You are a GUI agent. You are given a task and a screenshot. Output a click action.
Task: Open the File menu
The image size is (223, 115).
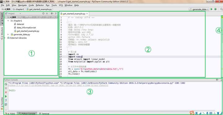point(2,5)
